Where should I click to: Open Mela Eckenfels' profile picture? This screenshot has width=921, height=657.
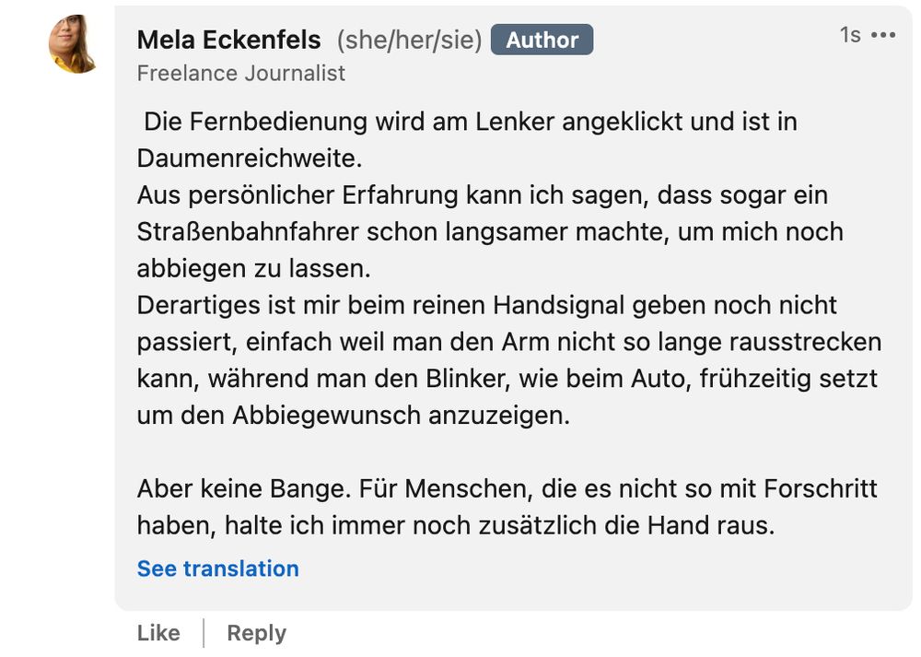point(71,41)
